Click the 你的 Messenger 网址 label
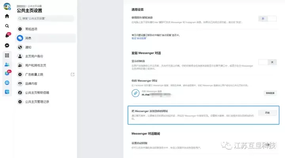Image resolution: width=285 pixels, height=158 pixels. 144,81
